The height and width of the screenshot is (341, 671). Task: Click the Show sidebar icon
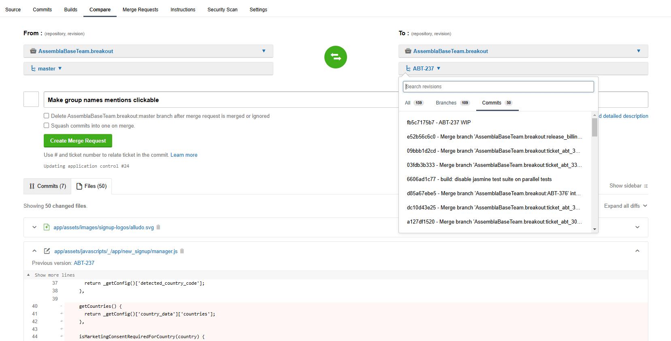(646, 186)
